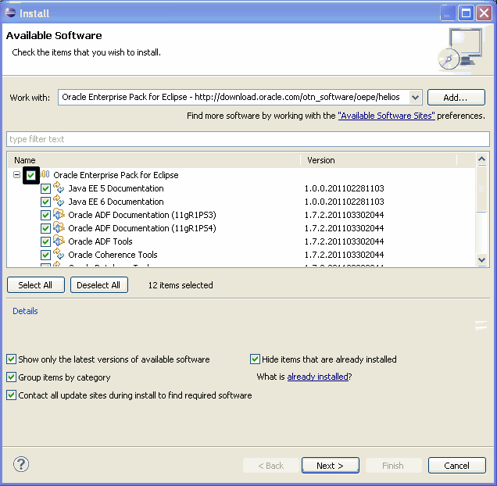Open the Work with site dropdown
This screenshot has height=486, width=497.
(x=415, y=98)
